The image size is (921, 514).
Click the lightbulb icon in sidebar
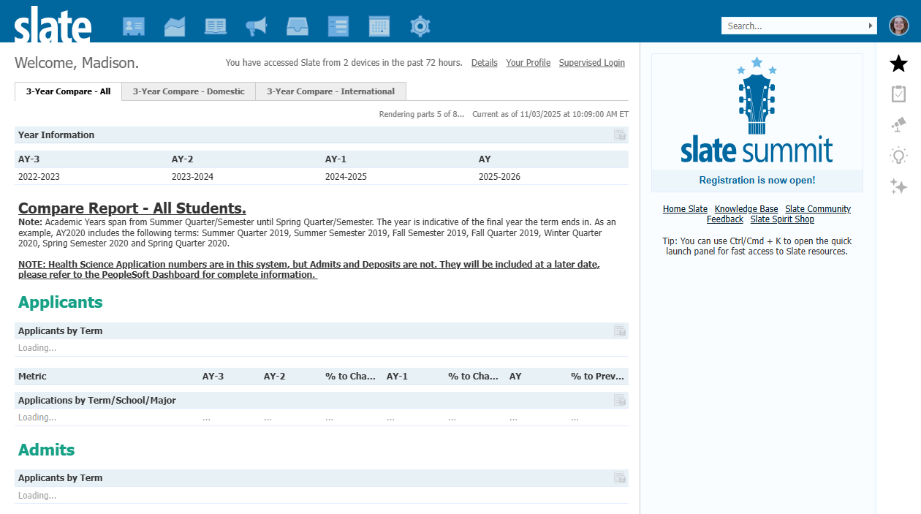pyautogui.click(x=898, y=156)
